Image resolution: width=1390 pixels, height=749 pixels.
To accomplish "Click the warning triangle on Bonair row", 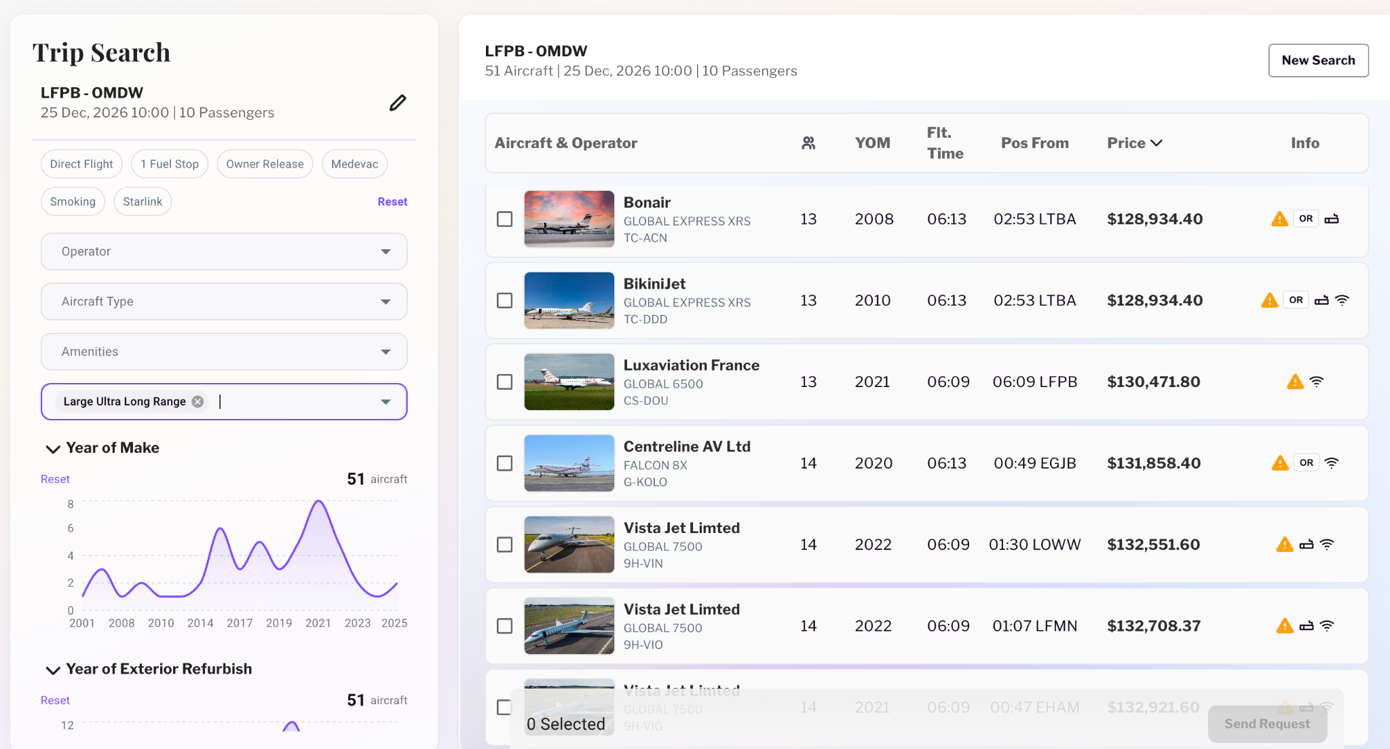I will [1279, 219].
